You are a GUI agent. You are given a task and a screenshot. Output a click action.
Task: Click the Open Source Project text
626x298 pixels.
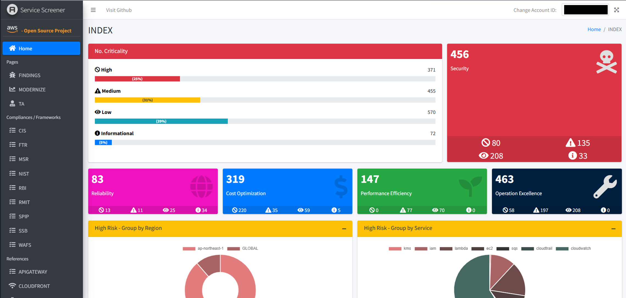[x=48, y=31]
